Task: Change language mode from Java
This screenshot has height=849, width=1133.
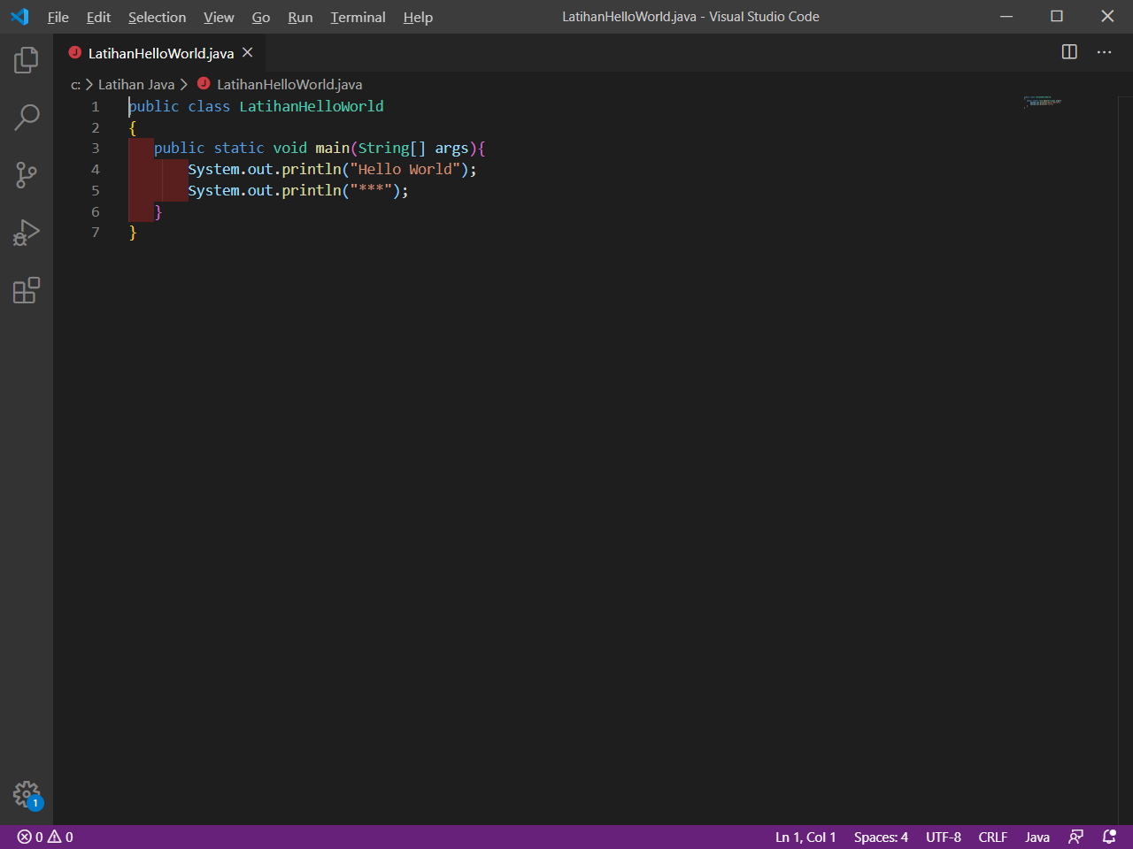Action: click(x=1037, y=838)
